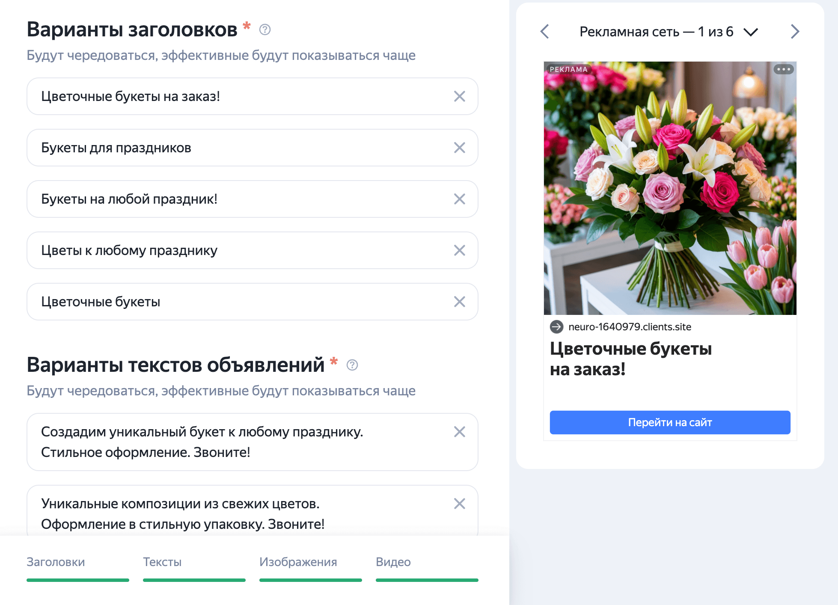
Task: Remove the headline 'Цветочные букеты на заказ!'
Action: 459,96
